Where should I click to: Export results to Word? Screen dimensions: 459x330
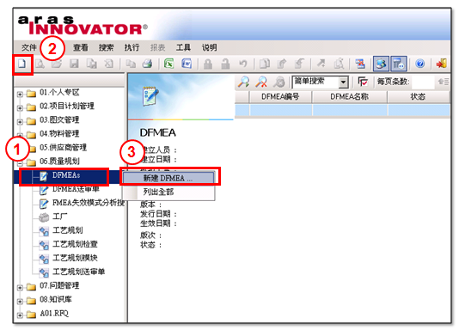[187, 64]
